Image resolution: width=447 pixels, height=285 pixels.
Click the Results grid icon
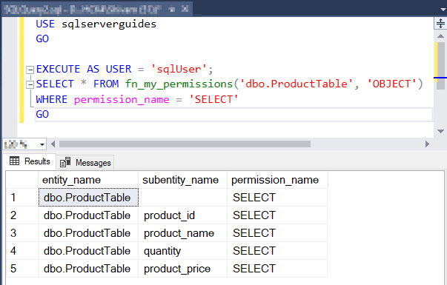click(x=14, y=161)
